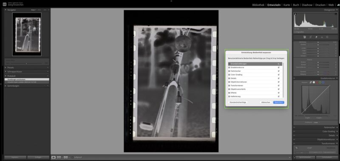Click the drag handle of Objektivkorrekturen row
This screenshot has height=161, width=340.
(x=229, y=82)
